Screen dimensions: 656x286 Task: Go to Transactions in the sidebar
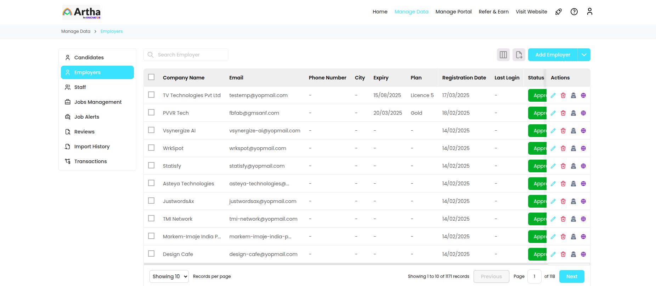90,161
